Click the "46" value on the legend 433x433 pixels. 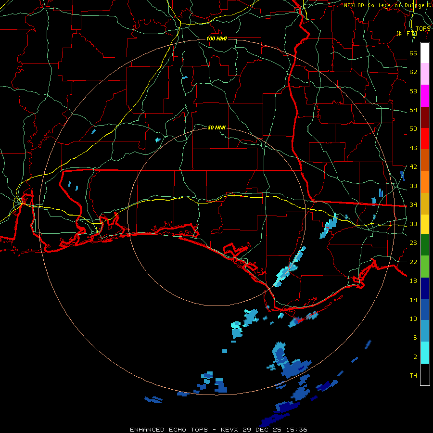[x=413, y=148]
